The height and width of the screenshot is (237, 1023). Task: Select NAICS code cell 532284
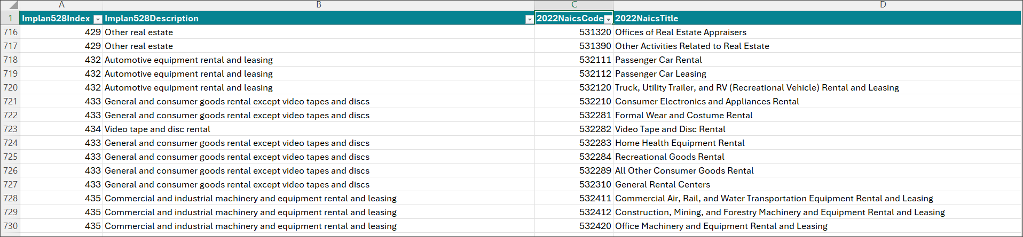[x=574, y=157]
